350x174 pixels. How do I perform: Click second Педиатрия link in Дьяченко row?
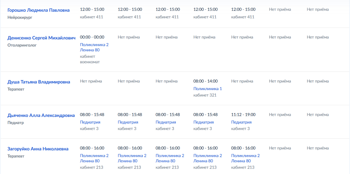128,122
